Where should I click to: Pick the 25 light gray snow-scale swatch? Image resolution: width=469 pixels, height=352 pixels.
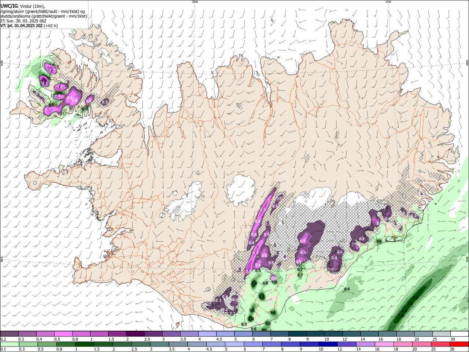442,334
